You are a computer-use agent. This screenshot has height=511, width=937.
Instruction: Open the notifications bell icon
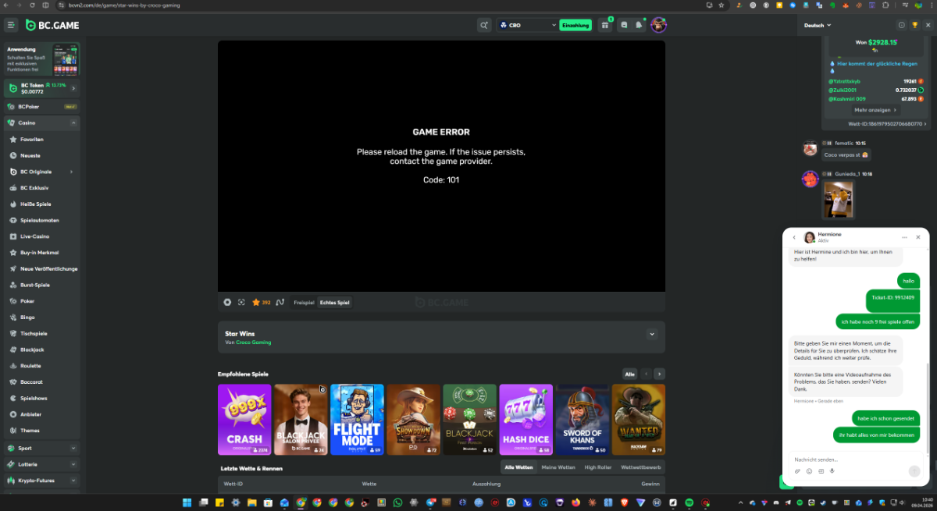(x=639, y=25)
